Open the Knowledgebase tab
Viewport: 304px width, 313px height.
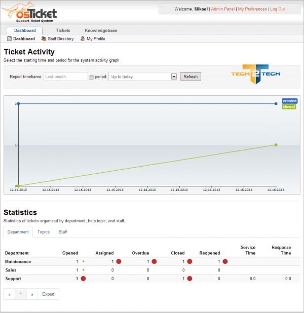(101, 30)
